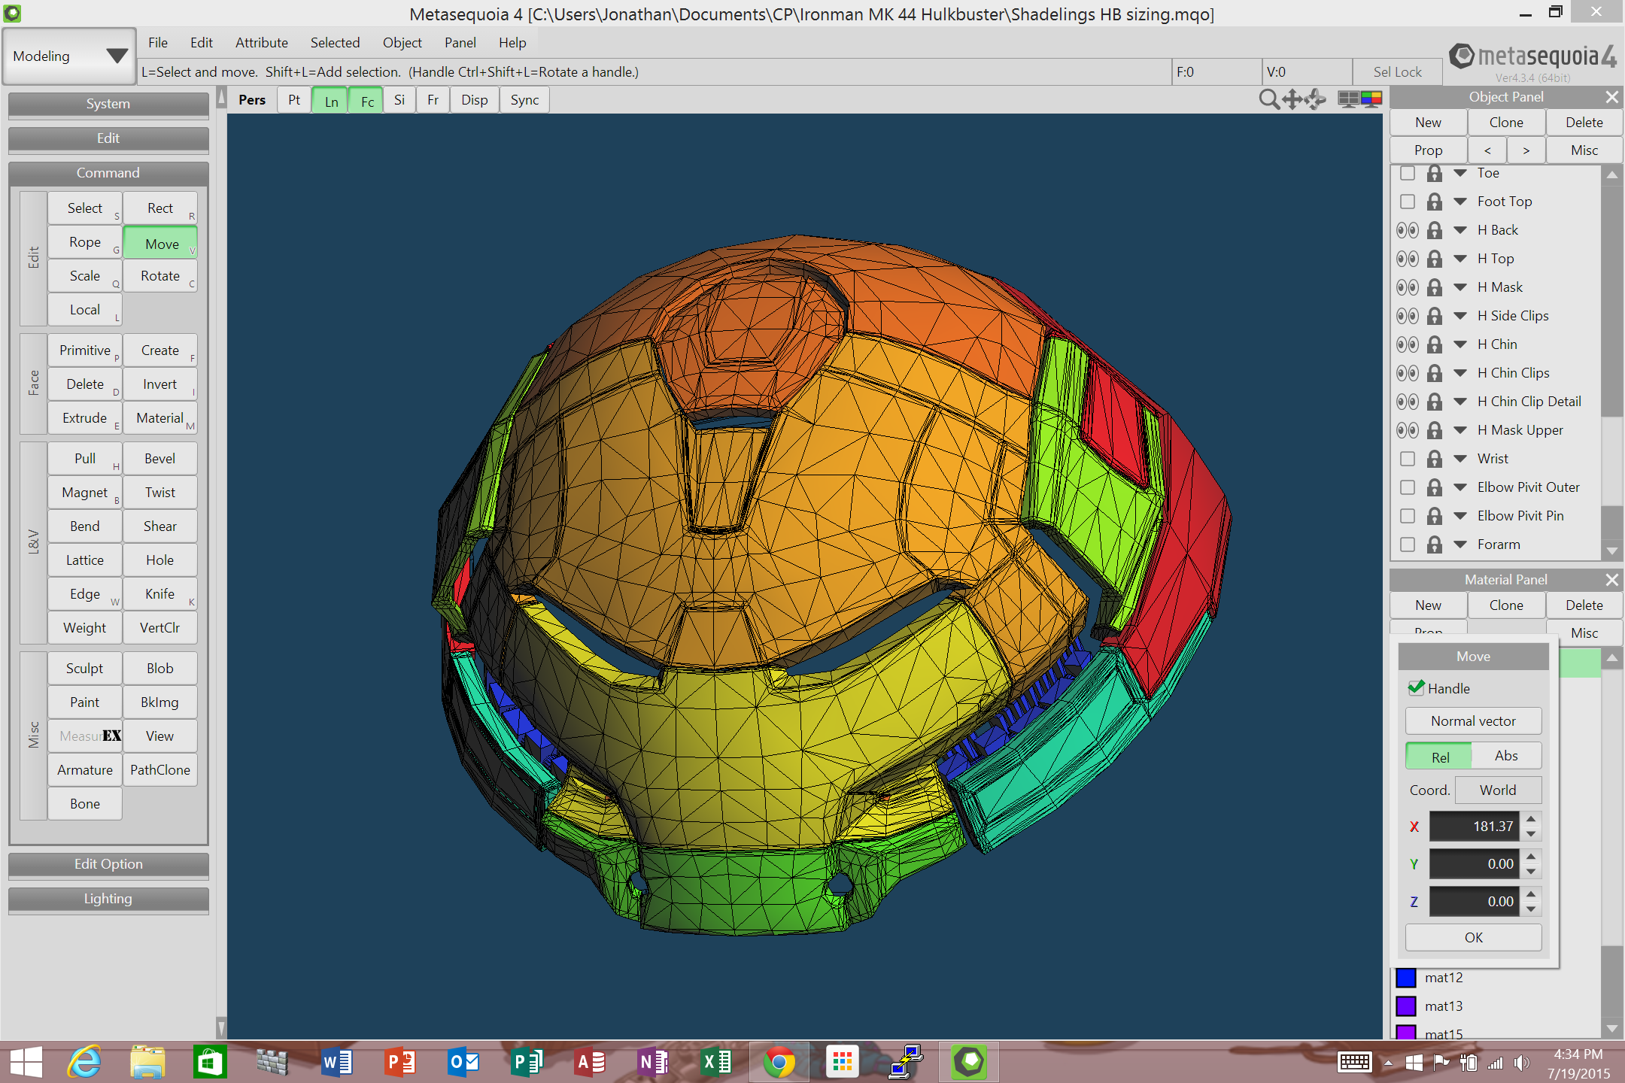Click the pan view arrows icon
This screenshot has width=1625, height=1083.
[1292, 99]
